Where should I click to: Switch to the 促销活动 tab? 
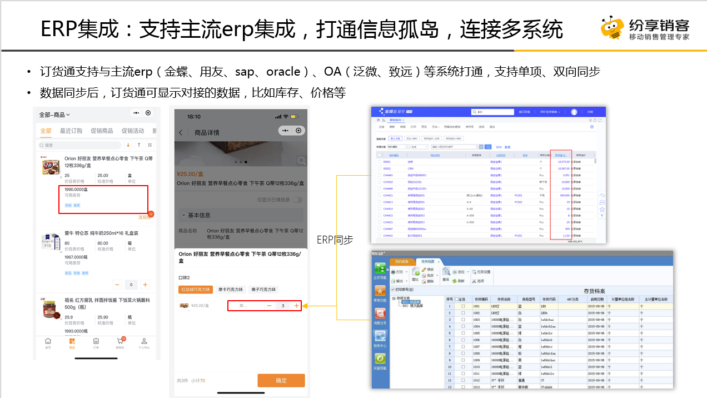point(133,131)
